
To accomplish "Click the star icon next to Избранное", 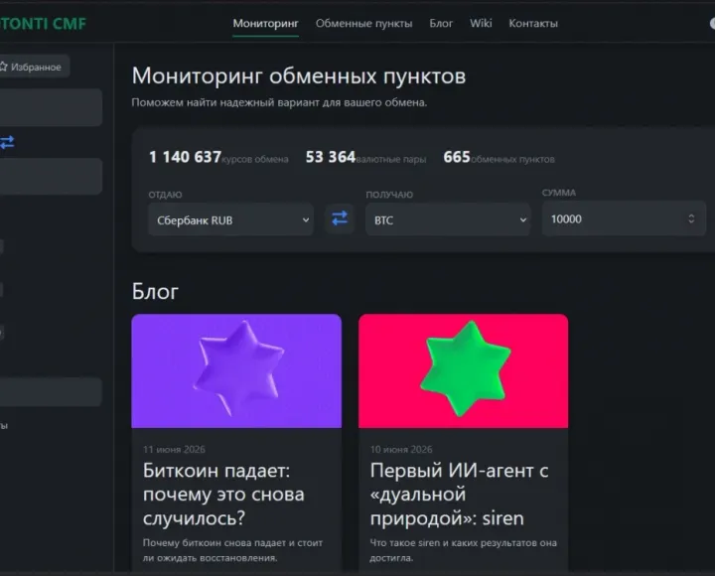I will click(4, 67).
